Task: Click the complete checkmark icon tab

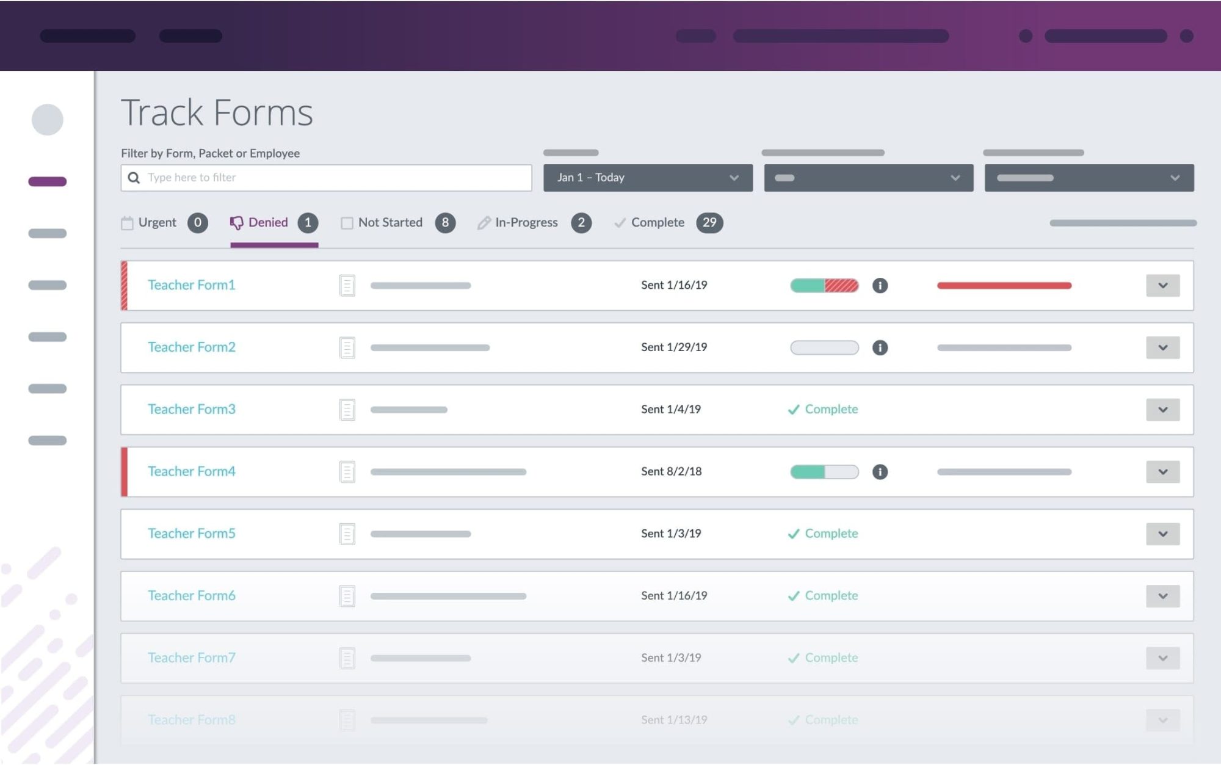Action: click(619, 222)
